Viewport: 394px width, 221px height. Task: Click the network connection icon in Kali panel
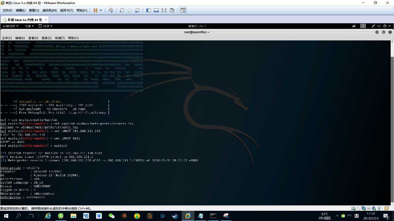coord(373,26)
